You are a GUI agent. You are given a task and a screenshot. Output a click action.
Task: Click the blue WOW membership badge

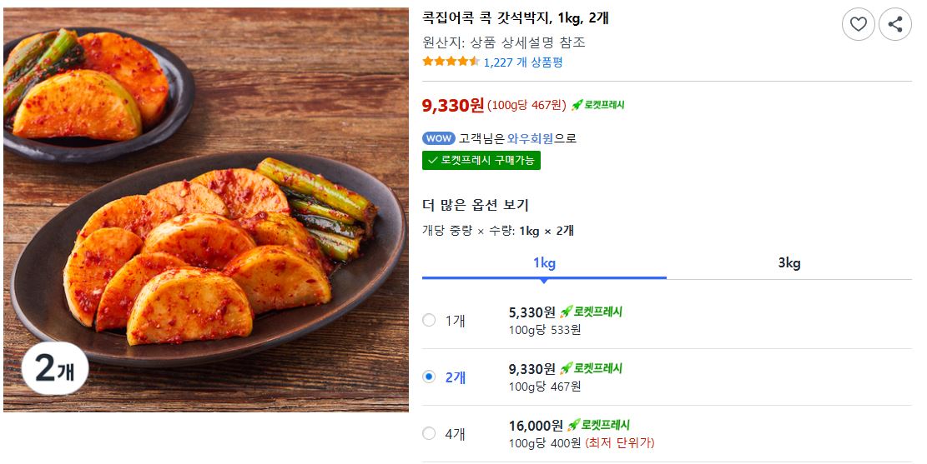439,138
